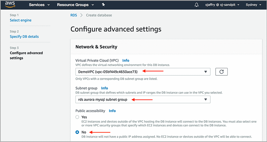Viewport: 267px width, 142px height.
Task: Open Info for Public accessibility
Action: click(112, 111)
